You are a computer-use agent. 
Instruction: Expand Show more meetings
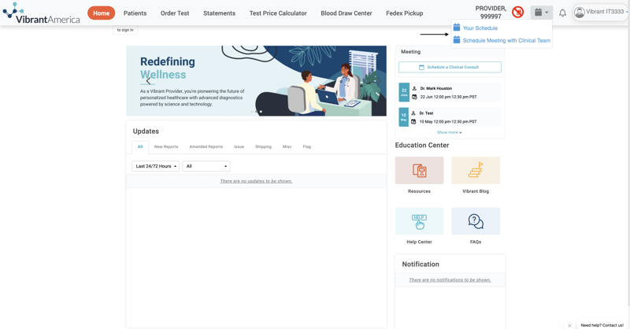[450, 132]
